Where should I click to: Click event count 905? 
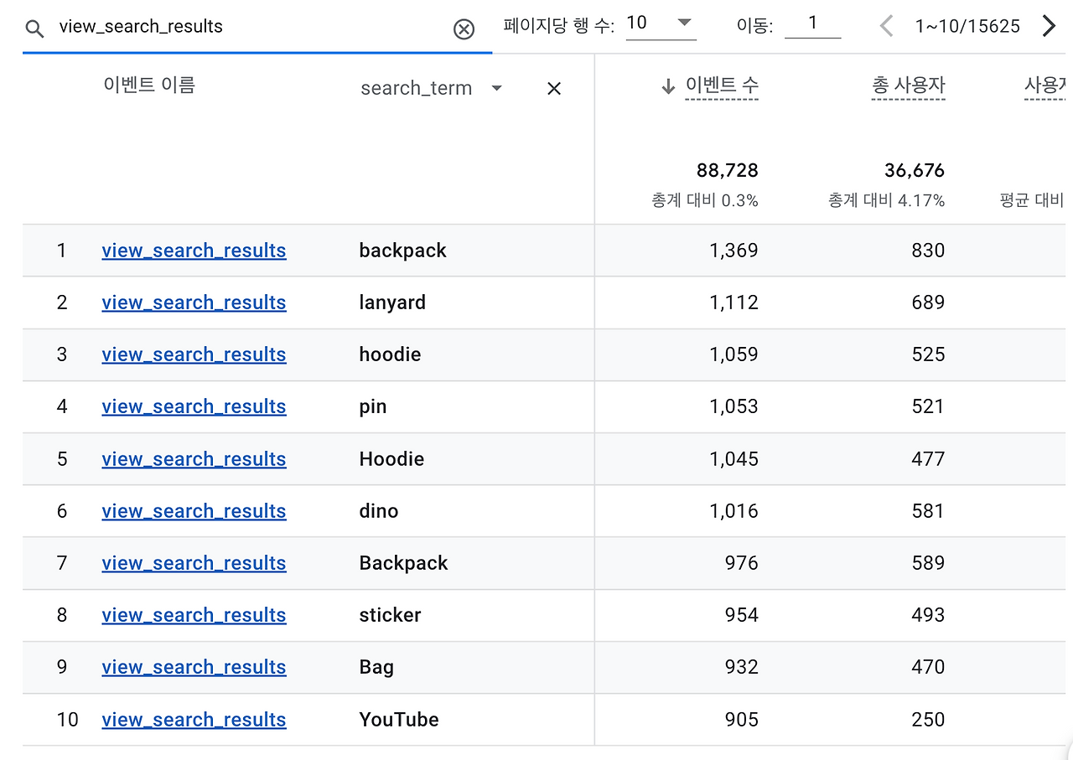pos(742,720)
